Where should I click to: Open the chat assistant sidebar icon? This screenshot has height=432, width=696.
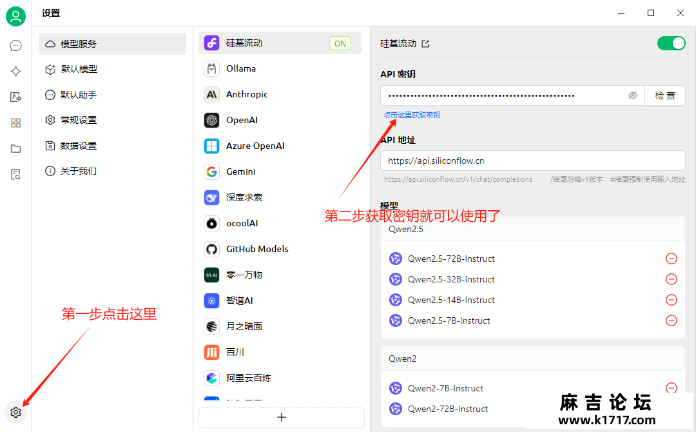click(15, 46)
